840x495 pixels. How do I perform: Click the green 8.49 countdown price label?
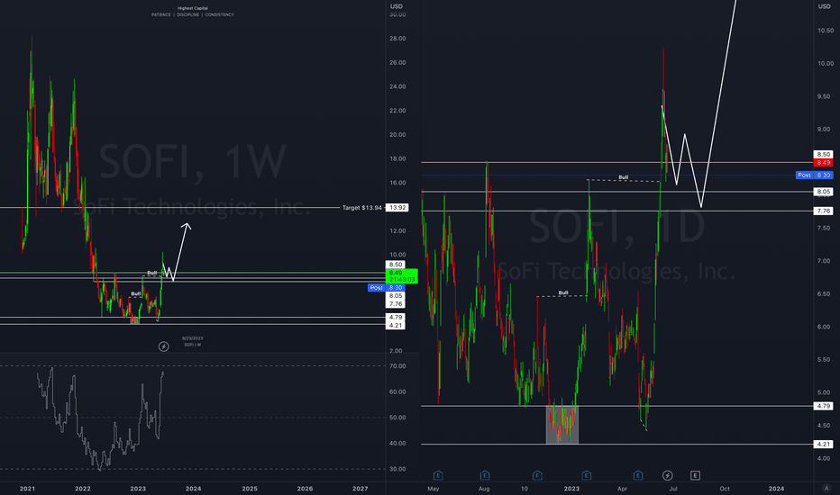pyautogui.click(x=402, y=276)
